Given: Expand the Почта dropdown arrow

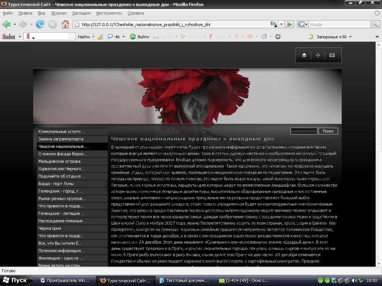Looking at the screenshot, I should click(176, 37).
